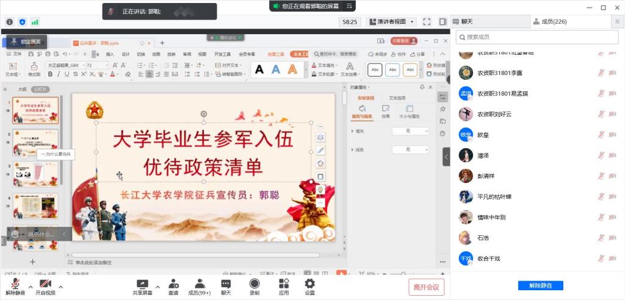This screenshot has width=625, height=300.
Task: Turn on camera with 开启视频
Action: (45, 285)
